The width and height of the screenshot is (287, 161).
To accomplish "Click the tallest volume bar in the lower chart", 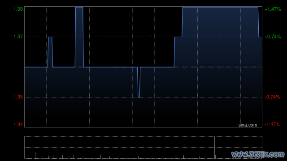I will click(x=214, y=147).
